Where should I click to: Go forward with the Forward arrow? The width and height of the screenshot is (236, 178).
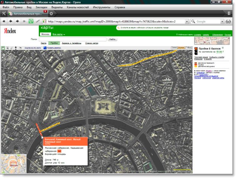click(x=17, y=21)
